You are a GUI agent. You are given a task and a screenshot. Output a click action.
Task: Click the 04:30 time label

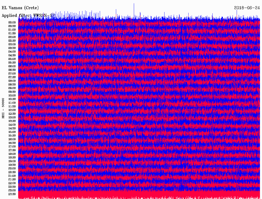(x=12, y=55)
